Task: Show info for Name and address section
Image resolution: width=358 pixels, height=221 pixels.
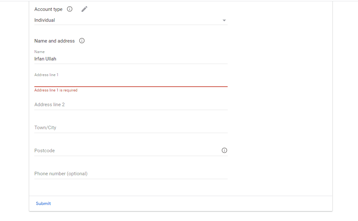Action: pyautogui.click(x=82, y=41)
